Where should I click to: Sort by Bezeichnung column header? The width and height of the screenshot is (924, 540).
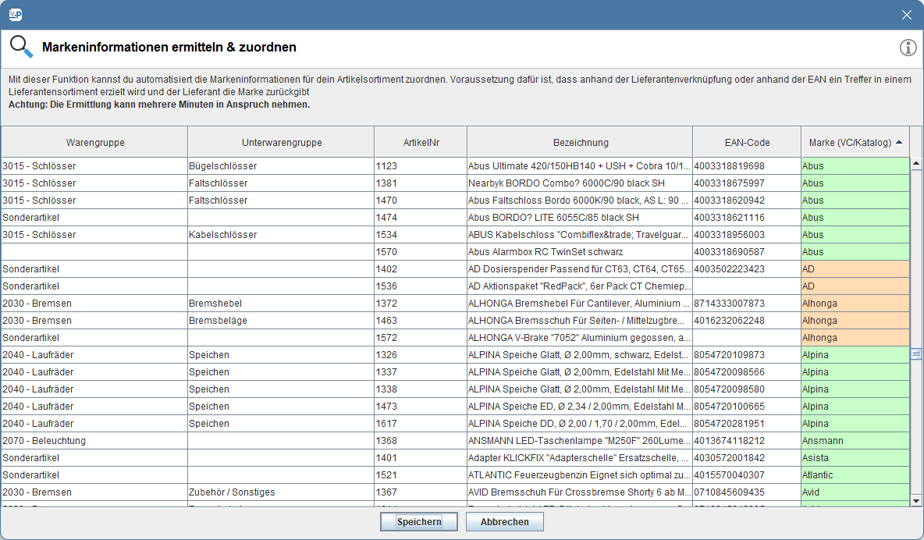(x=580, y=142)
